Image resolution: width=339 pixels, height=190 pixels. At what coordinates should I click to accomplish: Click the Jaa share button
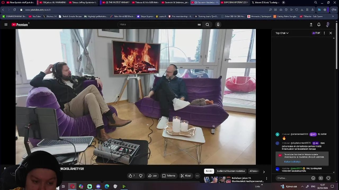152,176
